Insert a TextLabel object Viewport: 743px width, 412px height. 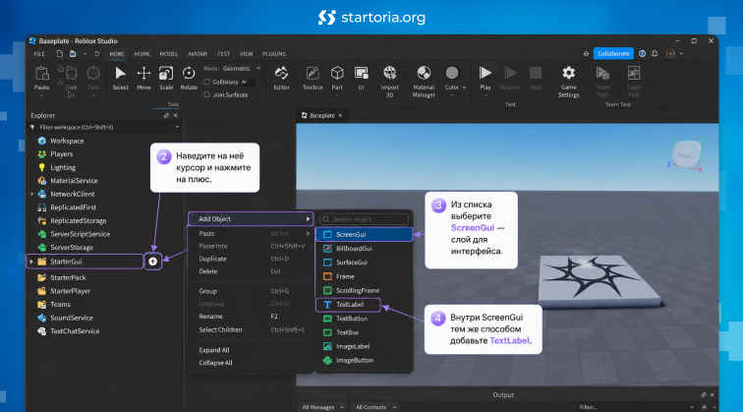[348, 305]
